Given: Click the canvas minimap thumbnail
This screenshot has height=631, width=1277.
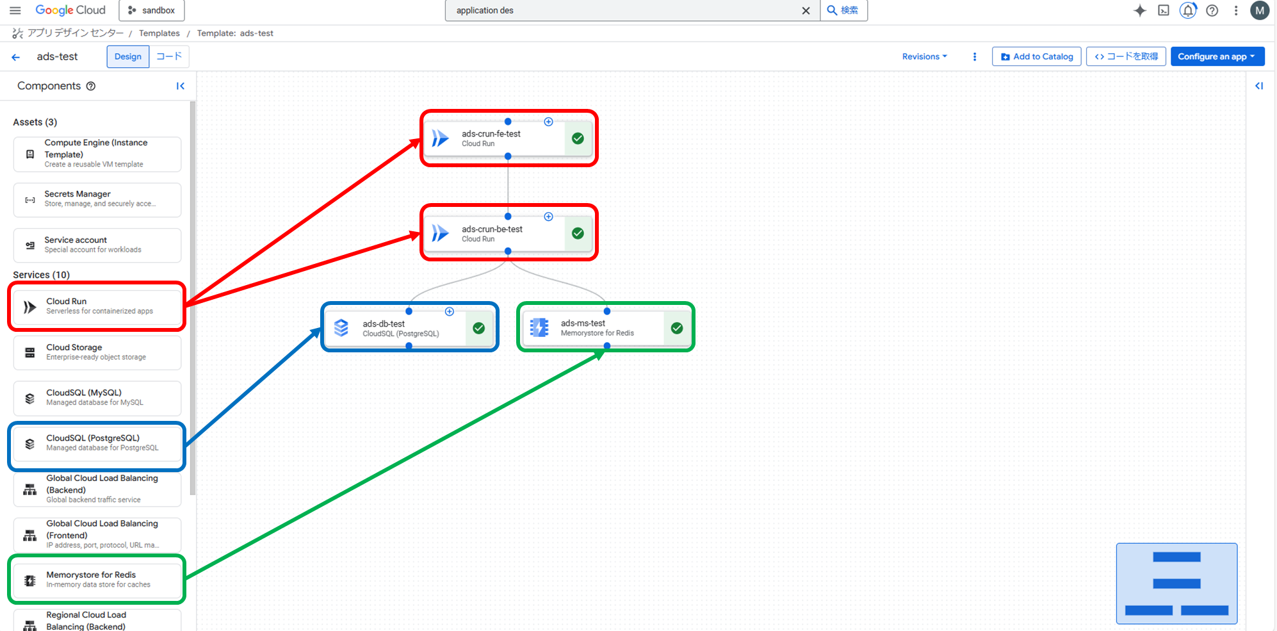Looking at the screenshot, I should 1176,584.
